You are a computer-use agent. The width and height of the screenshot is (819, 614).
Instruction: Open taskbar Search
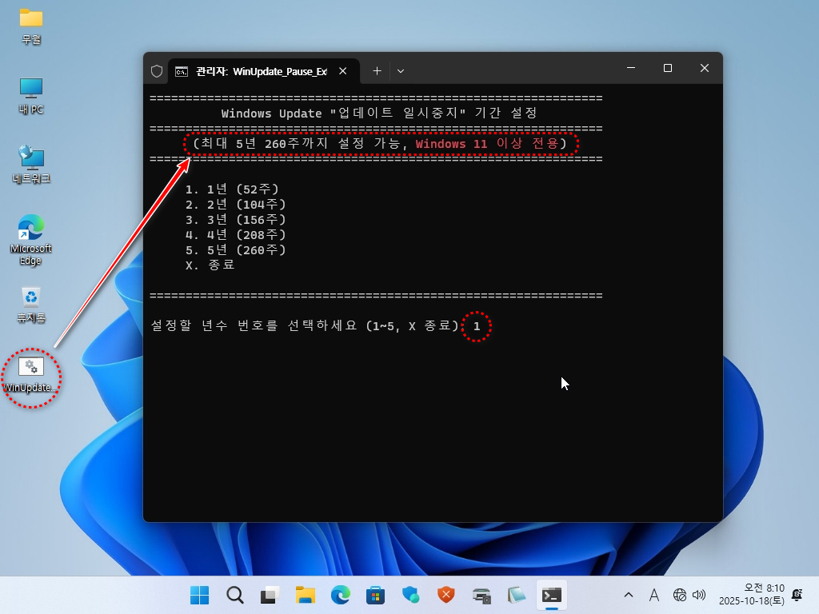234,595
